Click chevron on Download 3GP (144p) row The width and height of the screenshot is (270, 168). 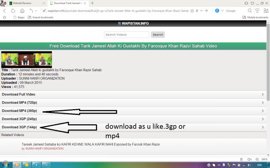coord(263,127)
